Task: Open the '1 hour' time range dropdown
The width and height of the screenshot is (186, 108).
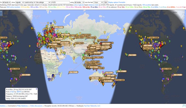Action: coord(98,2)
